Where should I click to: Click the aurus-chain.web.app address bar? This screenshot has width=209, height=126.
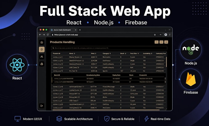pyautogui.click(x=102, y=35)
